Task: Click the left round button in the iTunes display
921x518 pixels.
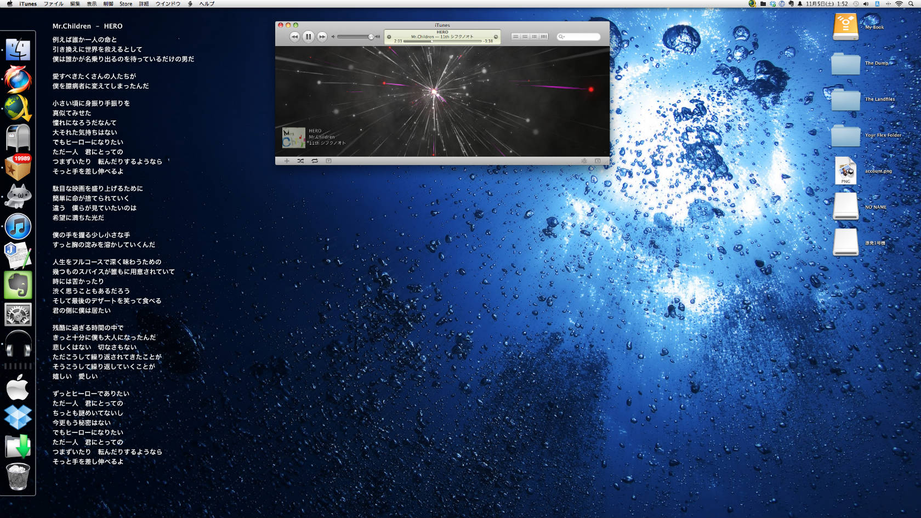Action: (x=389, y=37)
